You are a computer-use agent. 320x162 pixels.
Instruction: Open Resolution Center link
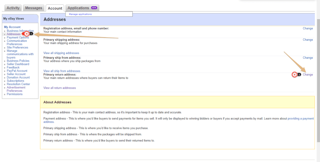point(18,84)
